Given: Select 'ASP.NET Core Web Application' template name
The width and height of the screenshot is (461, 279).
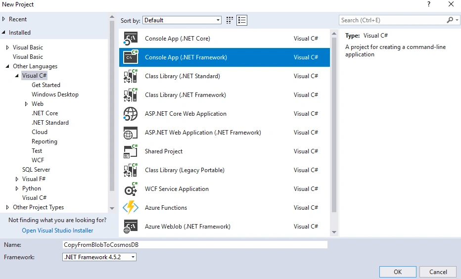Looking at the screenshot, I should [x=185, y=113].
